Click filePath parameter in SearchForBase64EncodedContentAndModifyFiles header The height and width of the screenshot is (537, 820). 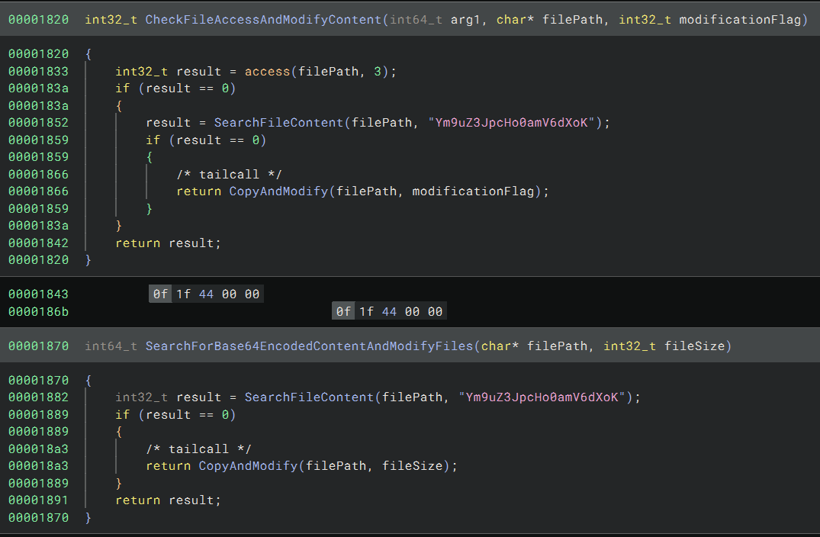(557, 346)
